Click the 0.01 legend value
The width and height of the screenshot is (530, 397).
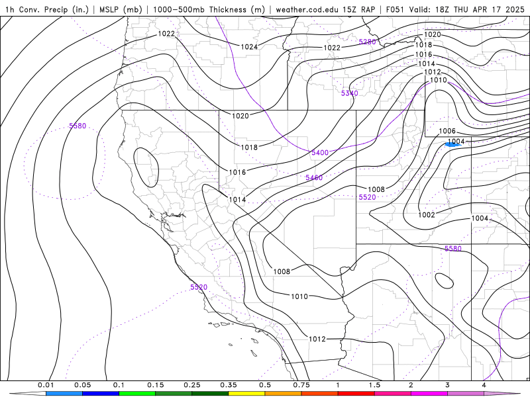tap(46, 385)
